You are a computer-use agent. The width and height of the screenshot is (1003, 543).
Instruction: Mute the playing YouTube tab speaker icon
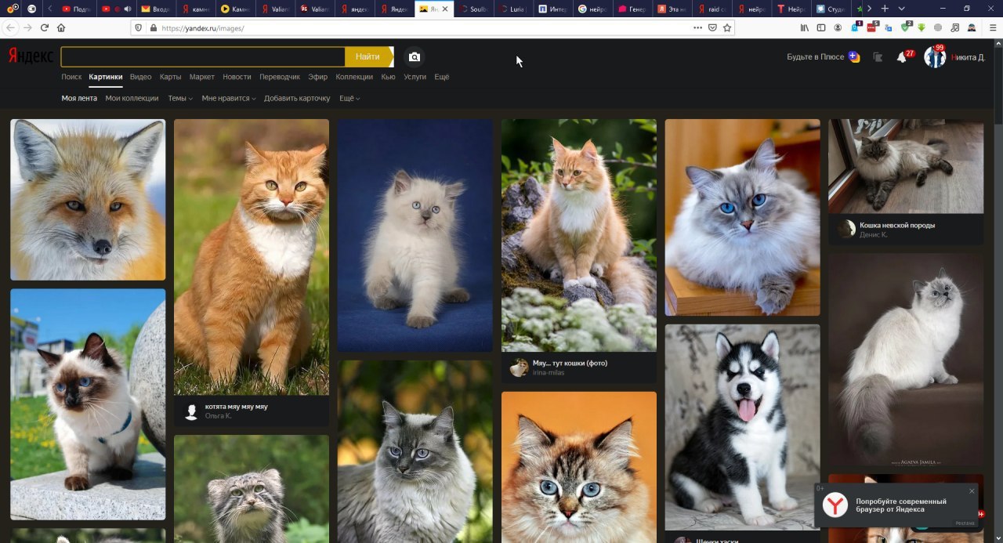pyautogui.click(x=127, y=9)
